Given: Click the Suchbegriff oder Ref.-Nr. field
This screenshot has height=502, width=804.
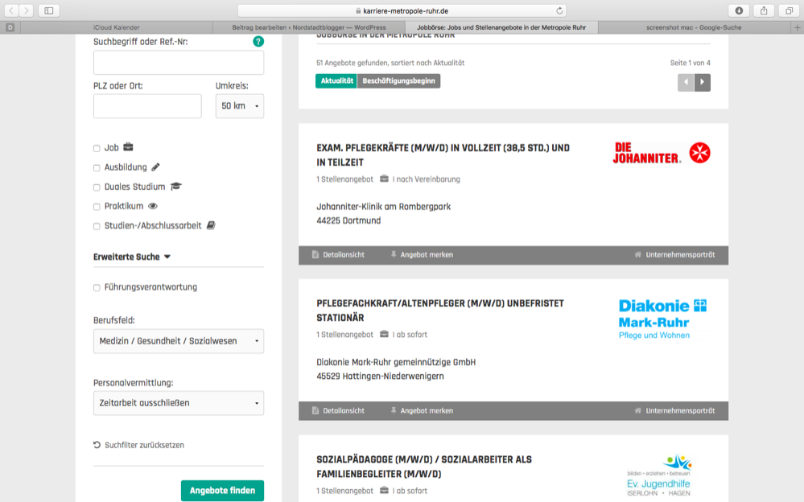Looking at the screenshot, I should (x=179, y=63).
